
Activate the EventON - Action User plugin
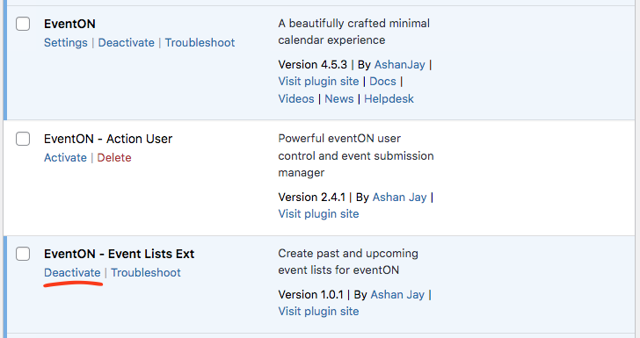tap(65, 157)
